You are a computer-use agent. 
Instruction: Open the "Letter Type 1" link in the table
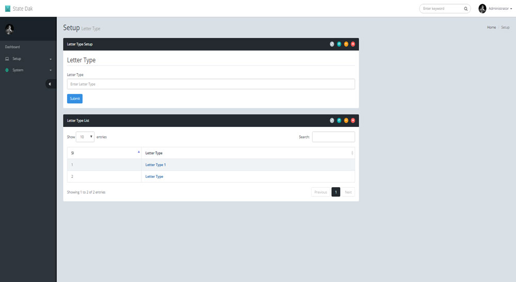point(155,165)
